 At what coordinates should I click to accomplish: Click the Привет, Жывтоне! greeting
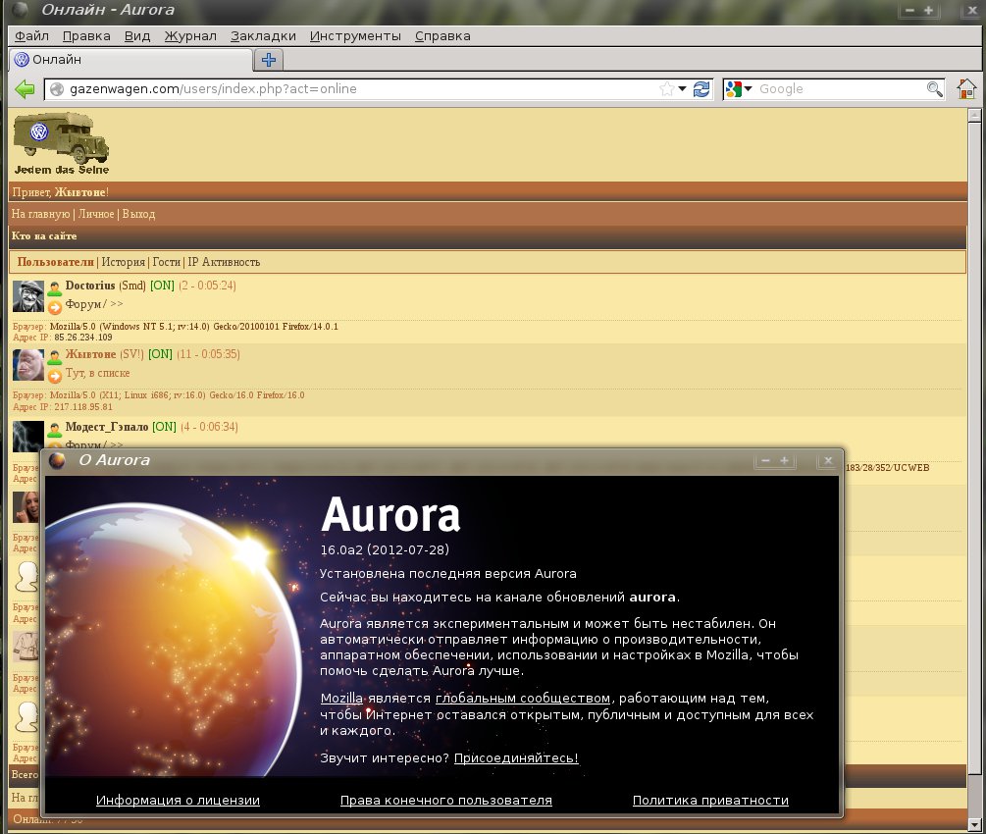(61, 192)
